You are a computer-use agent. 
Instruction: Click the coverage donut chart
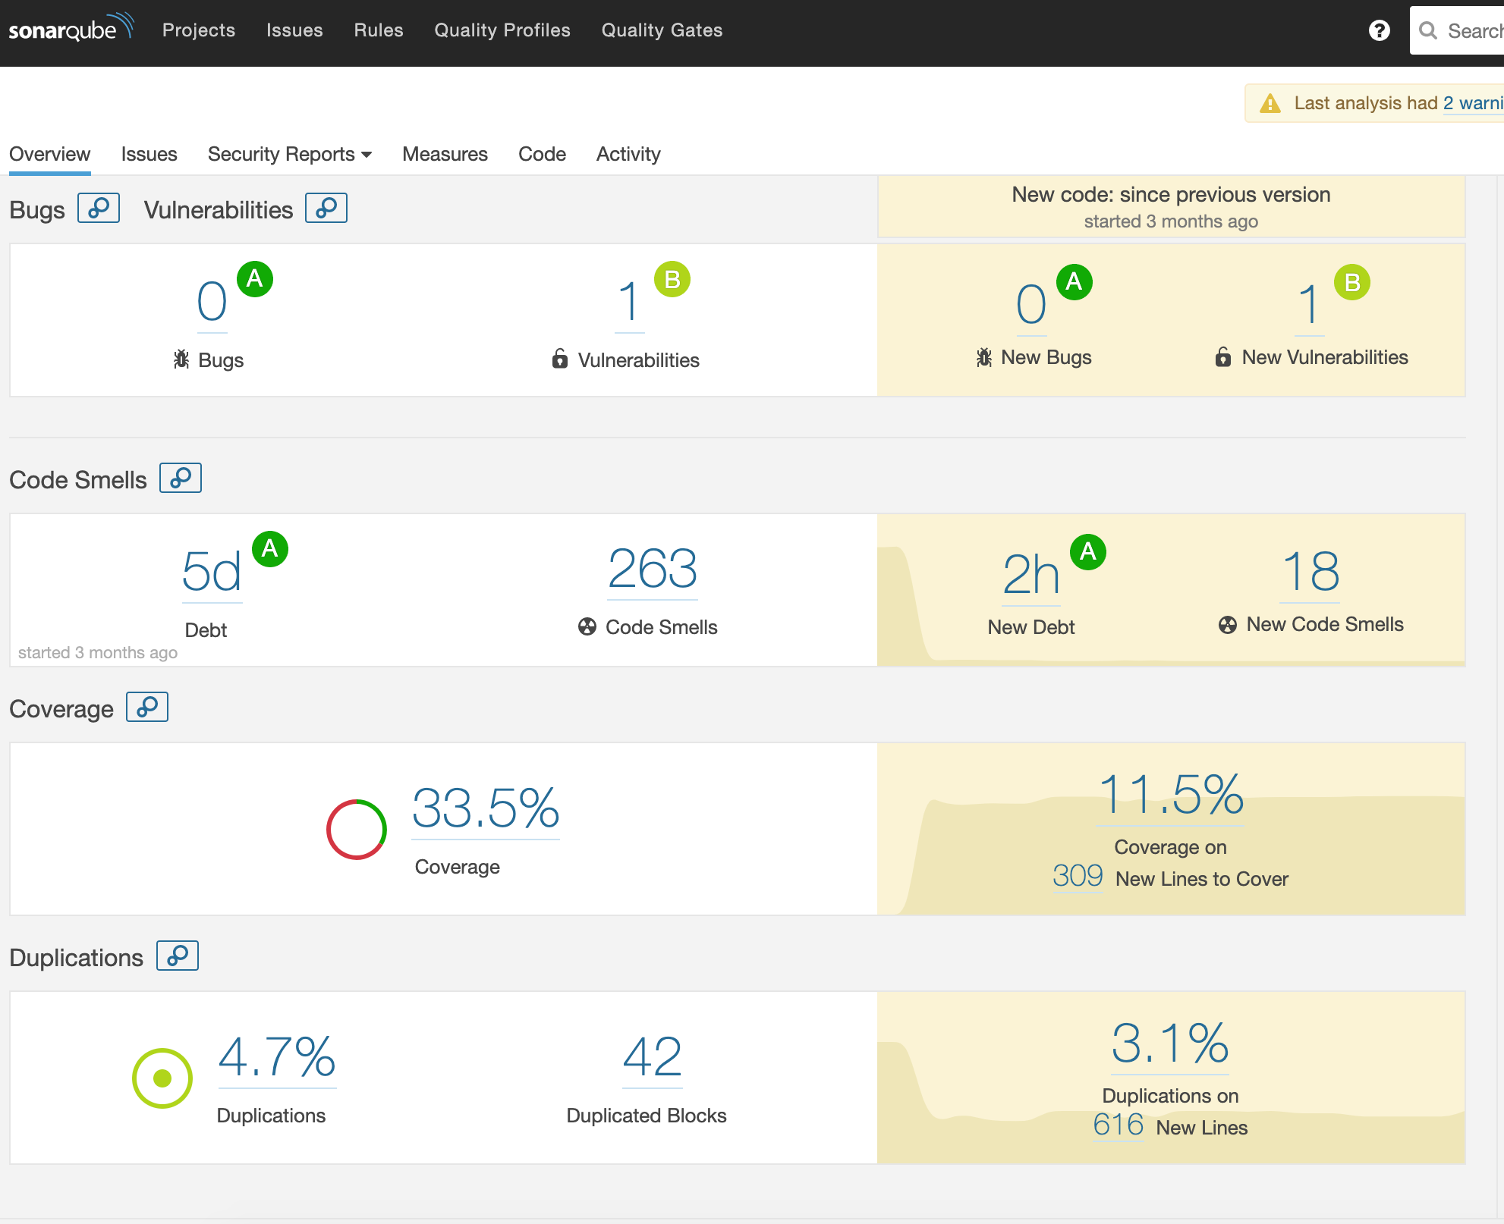[x=357, y=830]
